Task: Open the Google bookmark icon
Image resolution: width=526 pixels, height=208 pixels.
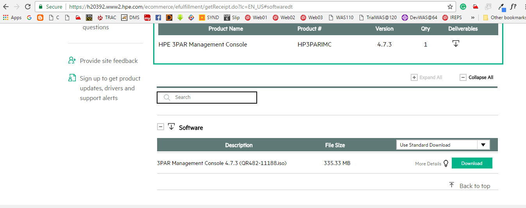Action: pos(29,18)
